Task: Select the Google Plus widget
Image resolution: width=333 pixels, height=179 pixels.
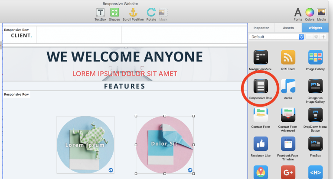Action: point(288,172)
